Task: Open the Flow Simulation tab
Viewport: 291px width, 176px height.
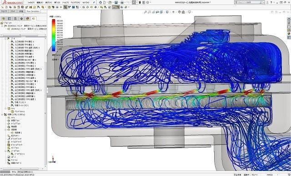Action: [x=33, y=11]
